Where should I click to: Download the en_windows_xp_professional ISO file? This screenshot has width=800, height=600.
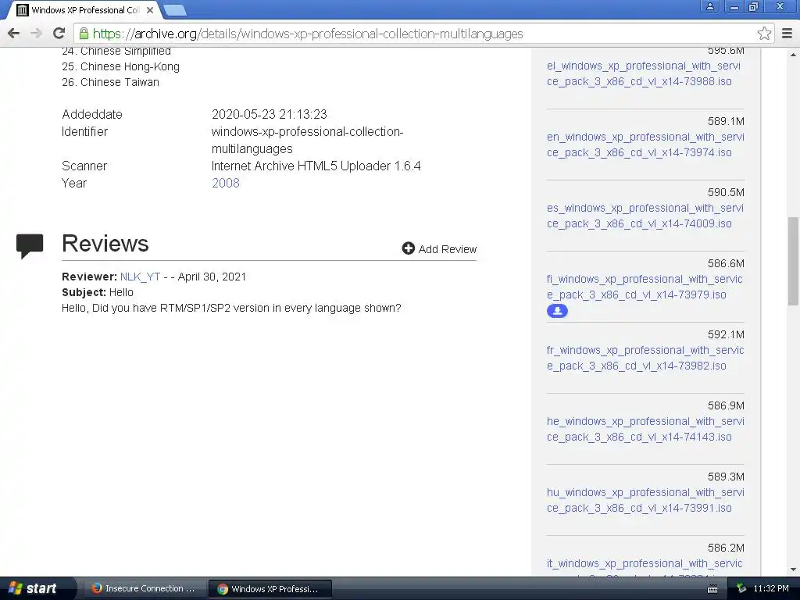click(645, 145)
